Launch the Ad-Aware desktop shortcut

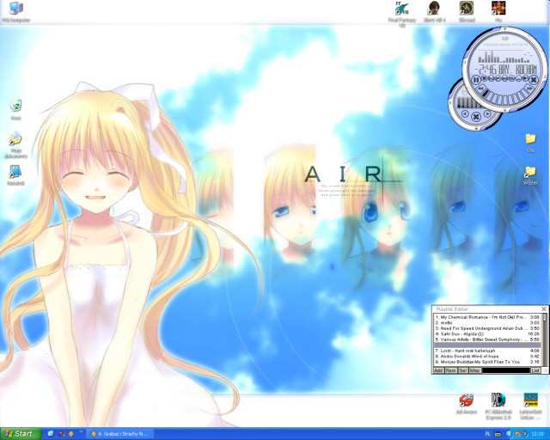pos(466,404)
